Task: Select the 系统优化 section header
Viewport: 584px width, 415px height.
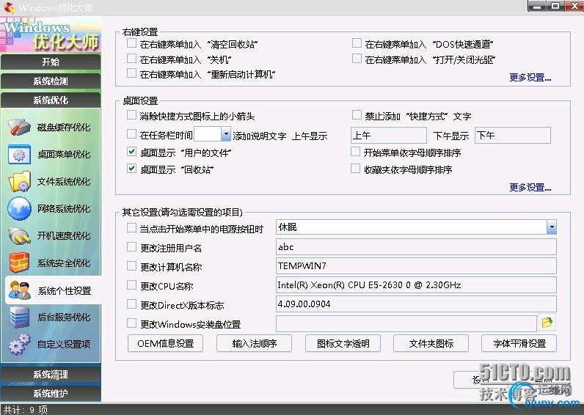Action: 51,100
